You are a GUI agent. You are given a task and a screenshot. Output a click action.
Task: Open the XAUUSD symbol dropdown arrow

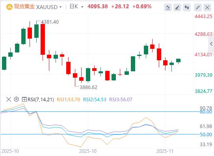(x=61, y=7)
